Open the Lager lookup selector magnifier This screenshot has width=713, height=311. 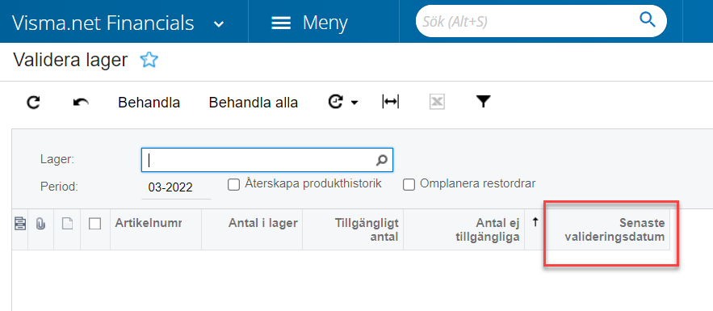(381, 160)
